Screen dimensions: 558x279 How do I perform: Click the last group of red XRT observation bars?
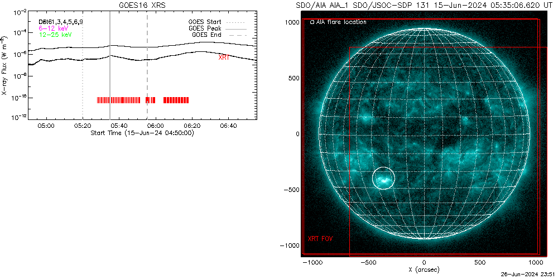(x=176, y=100)
